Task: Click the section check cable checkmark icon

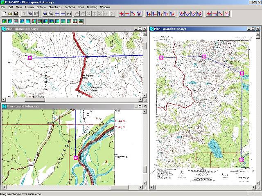Action: pyautogui.click(x=199, y=13)
